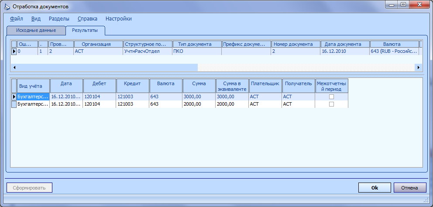This screenshot has width=433, height=207.
Task: Click the left arrow of horizontal scrollbar
Action: coord(14,67)
